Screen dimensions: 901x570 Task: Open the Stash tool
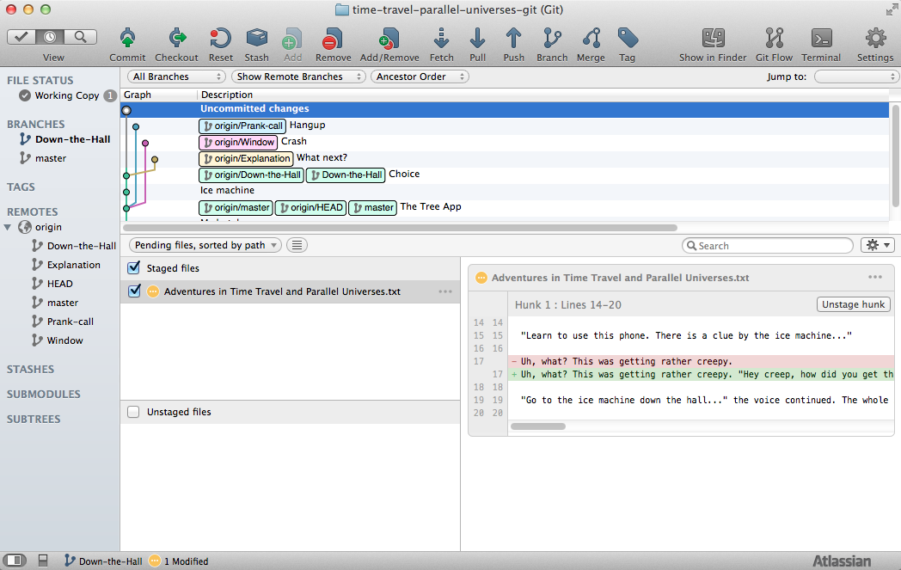point(256,39)
